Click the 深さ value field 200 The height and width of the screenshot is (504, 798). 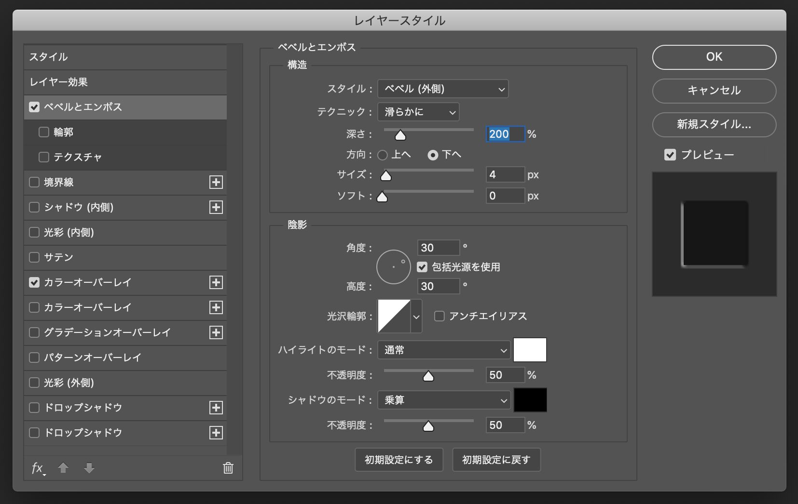(505, 134)
